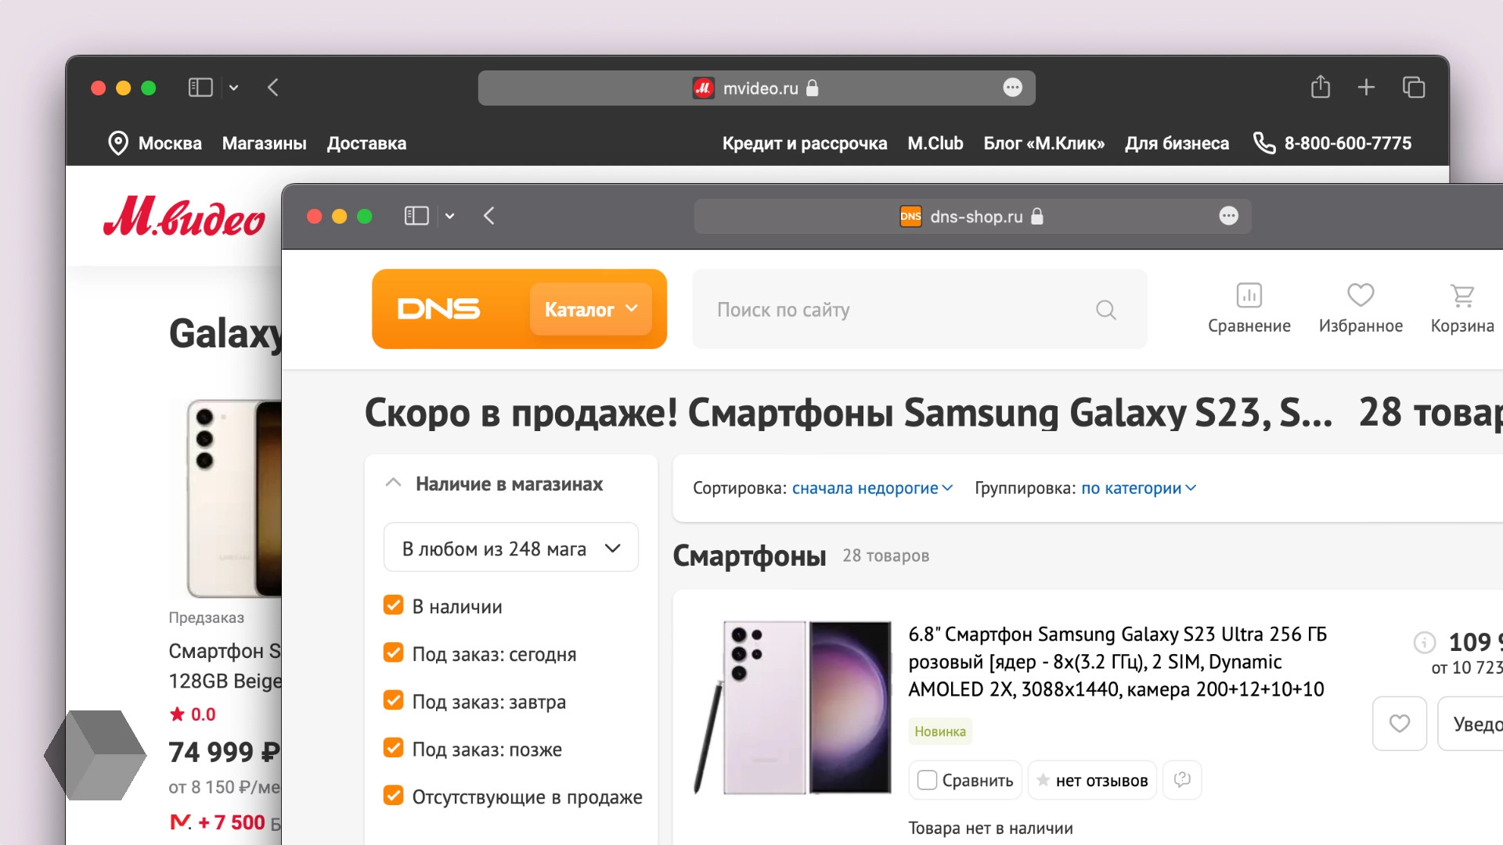Open Для бизнеса menu item
Viewport: 1503px width, 845px height.
pyautogui.click(x=1177, y=143)
